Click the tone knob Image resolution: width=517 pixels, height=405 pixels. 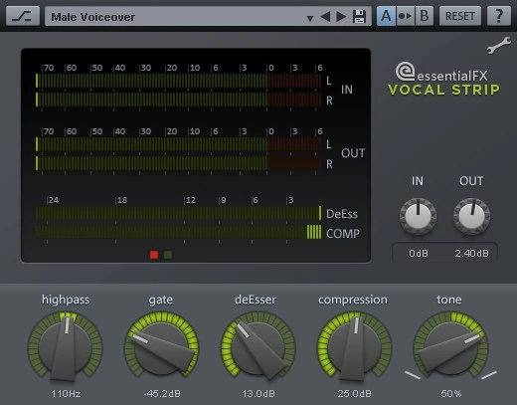(x=450, y=346)
